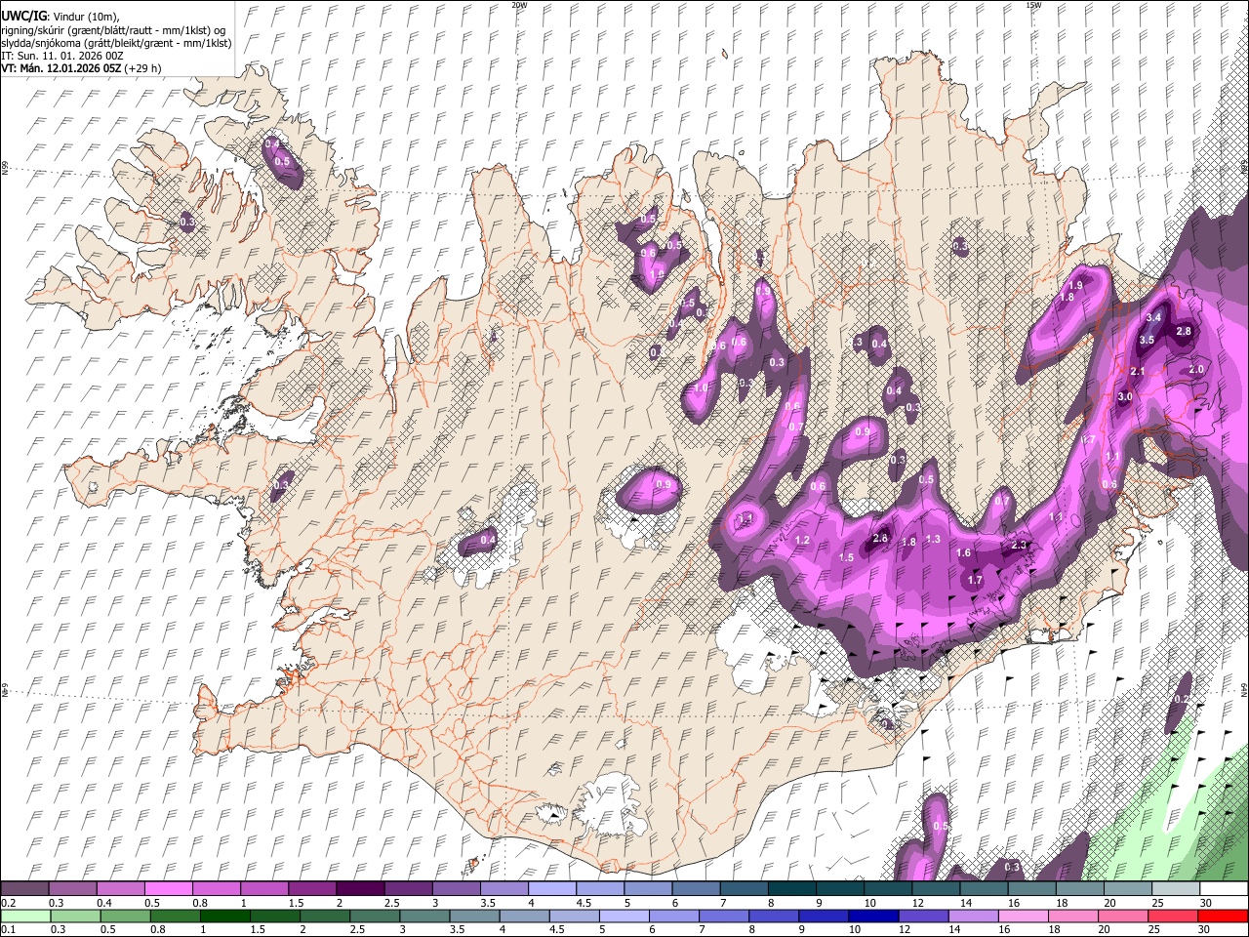1249x937 pixels.
Task: Click the 'slydda/snjókoma' legend description line
Action: (116, 43)
